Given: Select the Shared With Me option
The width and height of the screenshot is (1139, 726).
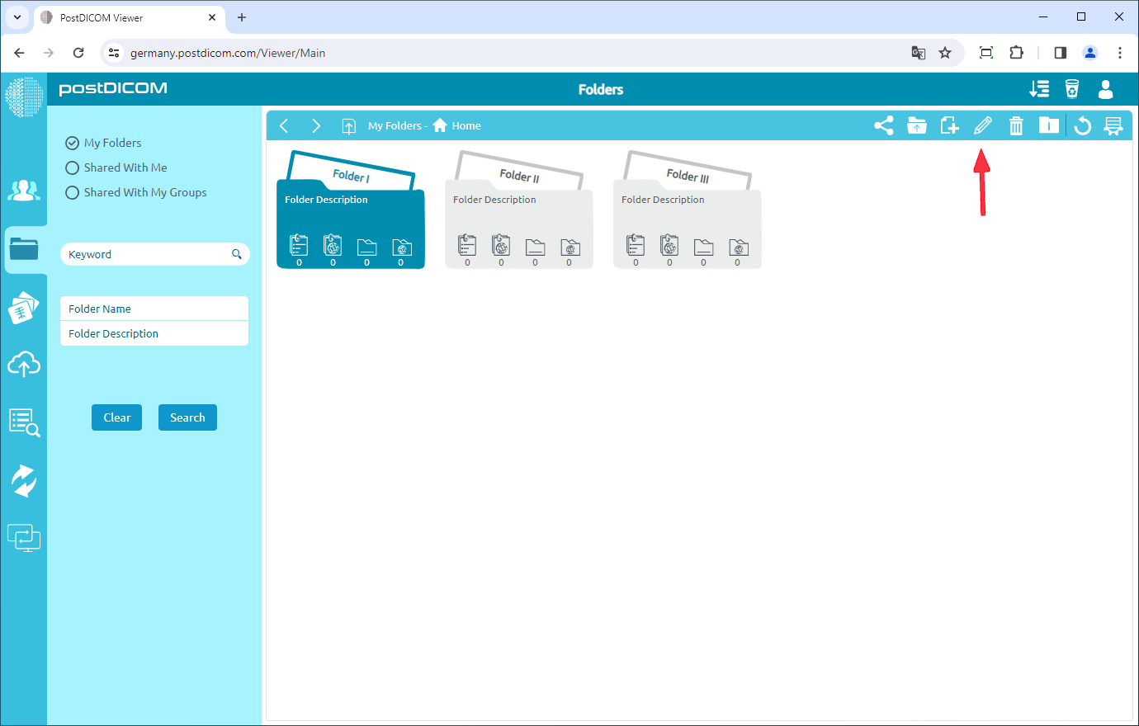Looking at the screenshot, I should tap(73, 167).
